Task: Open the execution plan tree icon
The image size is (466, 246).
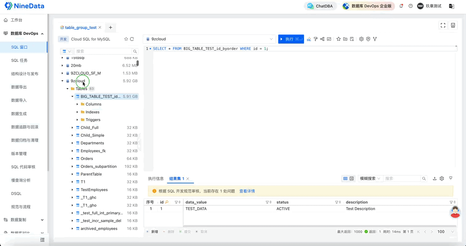Action: [x=322, y=39]
